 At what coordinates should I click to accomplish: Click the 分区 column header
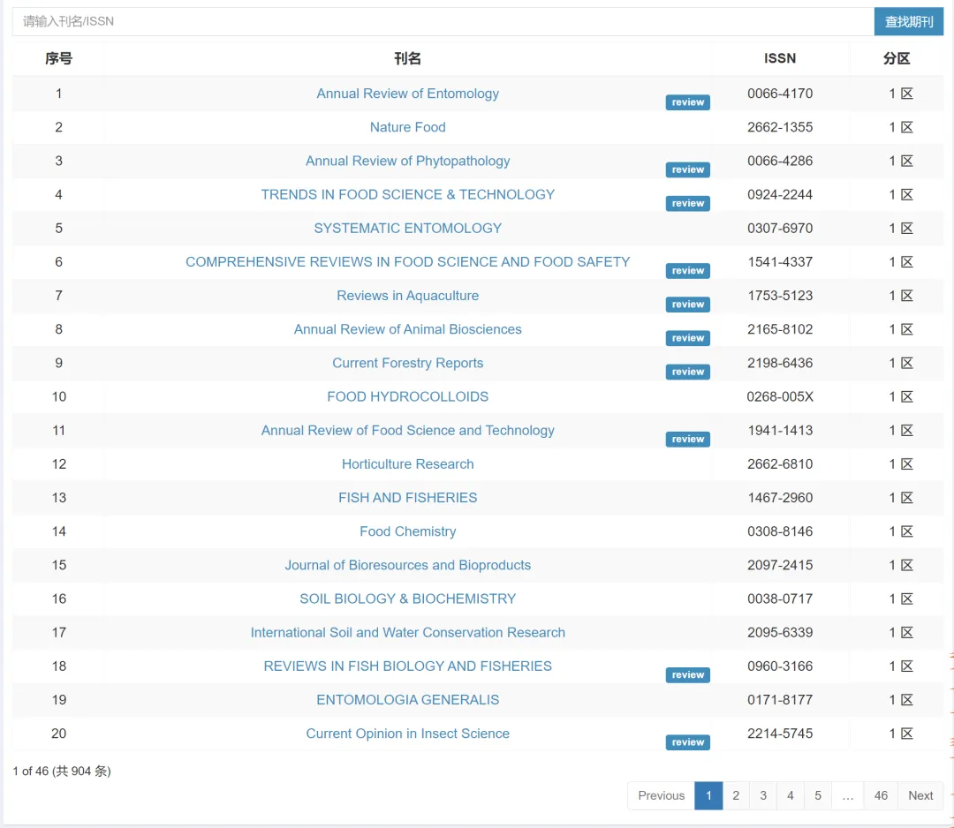pos(896,58)
